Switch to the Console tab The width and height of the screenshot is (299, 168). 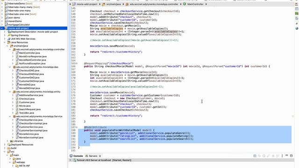76,156
